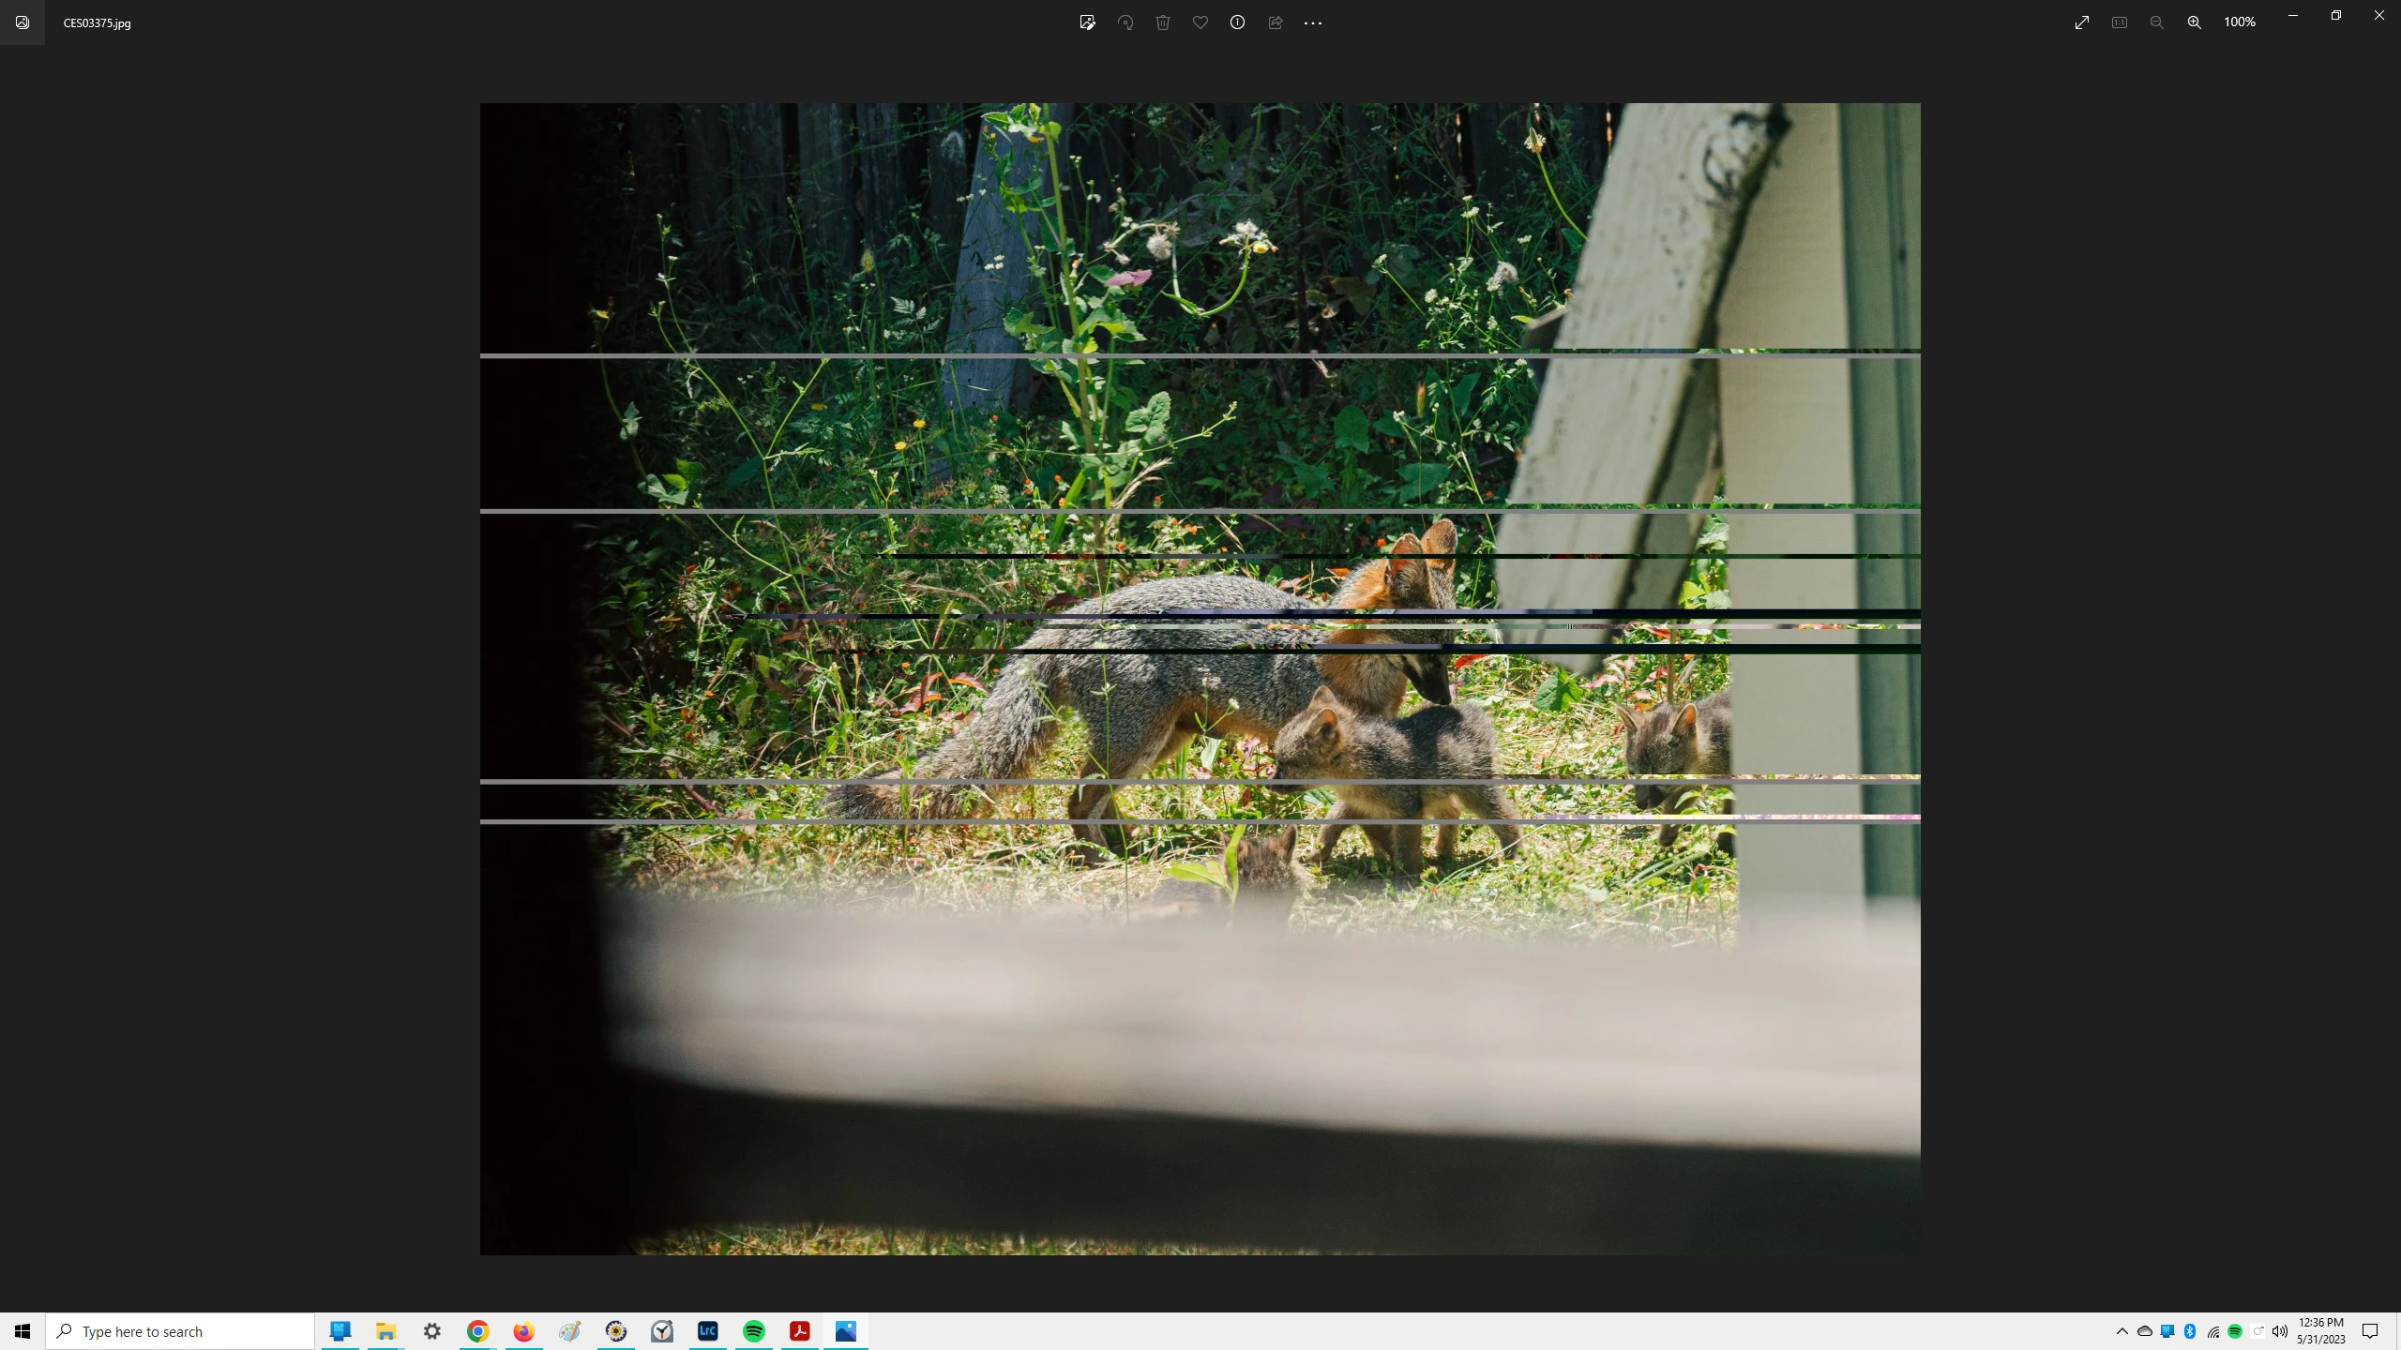Share the photo with the share icon
Image resolution: width=2401 pixels, height=1350 pixels.
coord(1276,22)
